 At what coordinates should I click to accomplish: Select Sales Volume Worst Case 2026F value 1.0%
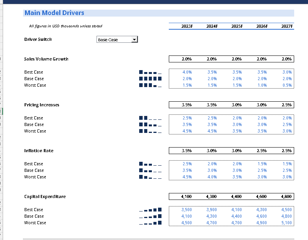click(262, 85)
